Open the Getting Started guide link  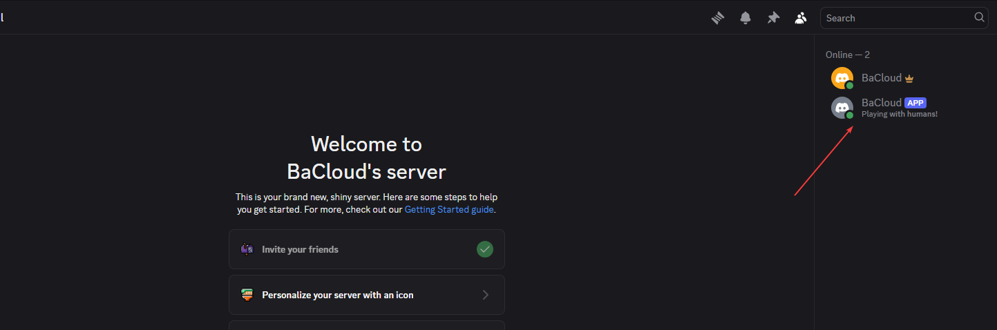coord(448,209)
